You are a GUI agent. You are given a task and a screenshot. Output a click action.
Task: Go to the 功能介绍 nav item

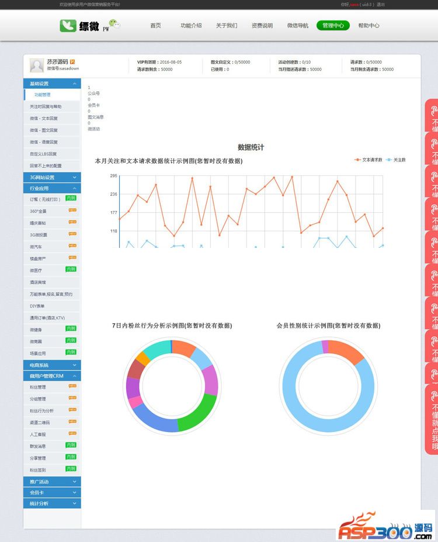click(191, 26)
